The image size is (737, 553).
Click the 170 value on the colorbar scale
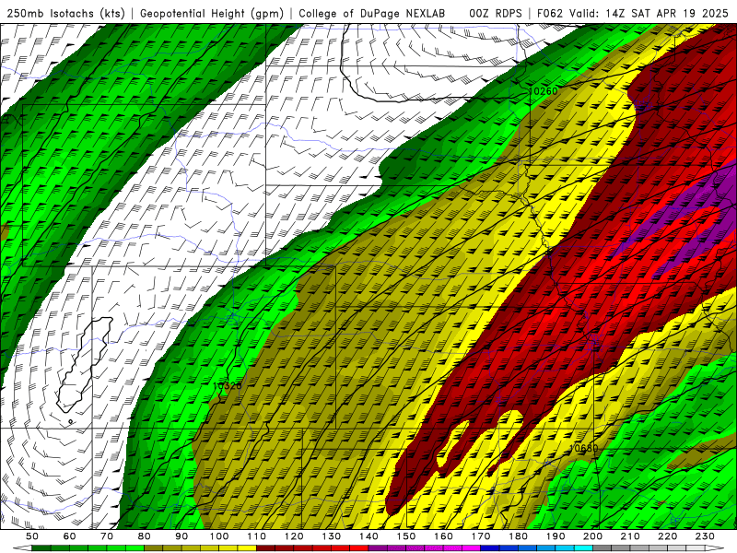(x=480, y=536)
